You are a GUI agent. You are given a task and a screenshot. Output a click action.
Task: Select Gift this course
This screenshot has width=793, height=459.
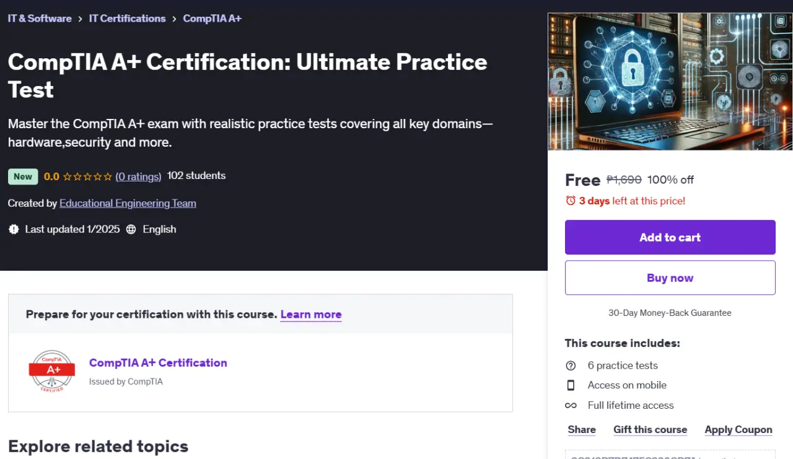point(651,430)
